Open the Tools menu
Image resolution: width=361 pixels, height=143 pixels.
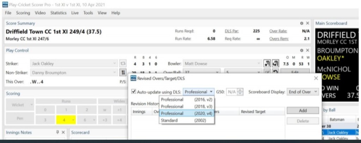pyautogui.click(x=88, y=13)
